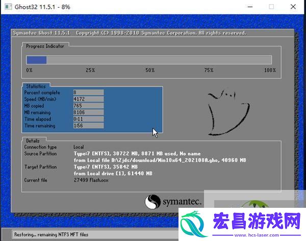Screen dimensions: 306x241
Task: Click the blue progress bar fill
Action: click(x=37, y=60)
